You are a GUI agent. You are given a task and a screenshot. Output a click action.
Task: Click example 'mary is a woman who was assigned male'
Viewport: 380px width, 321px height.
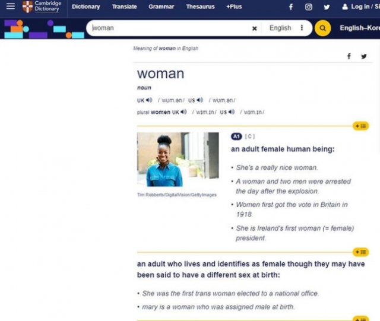click(218, 307)
